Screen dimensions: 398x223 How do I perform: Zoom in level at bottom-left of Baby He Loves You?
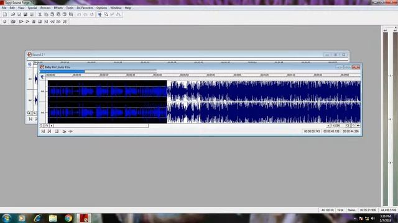[x=41, y=125]
